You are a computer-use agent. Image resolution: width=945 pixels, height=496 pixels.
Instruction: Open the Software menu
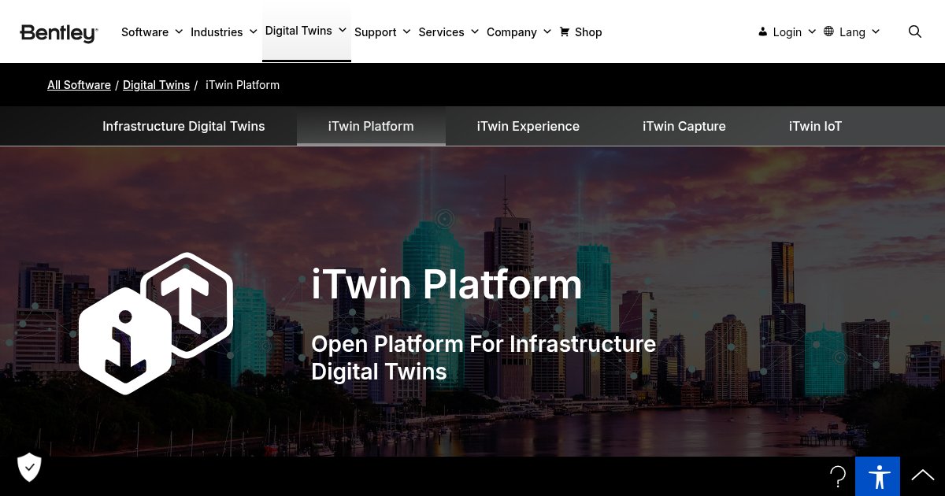pyautogui.click(x=145, y=32)
